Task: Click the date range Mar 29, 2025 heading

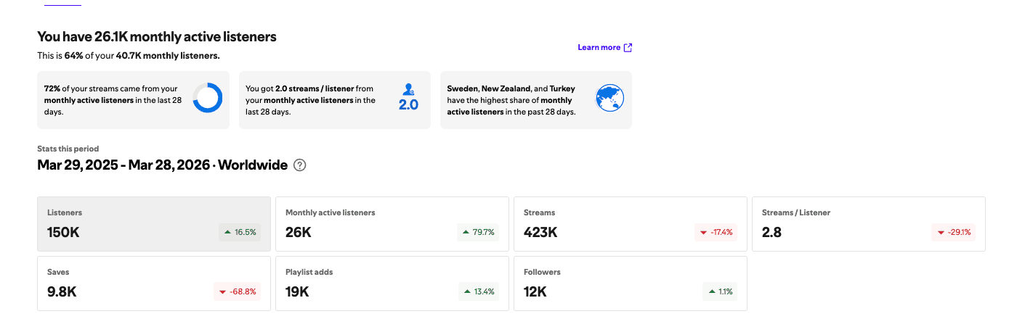Action: (x=162, y=165)
